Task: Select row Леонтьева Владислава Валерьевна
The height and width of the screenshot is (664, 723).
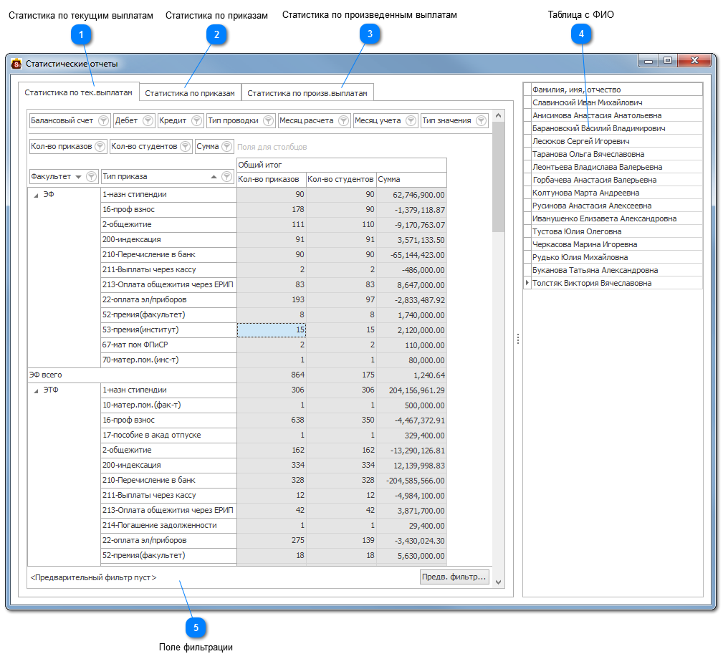Action: pyautogui.click(x=617, y=167)
